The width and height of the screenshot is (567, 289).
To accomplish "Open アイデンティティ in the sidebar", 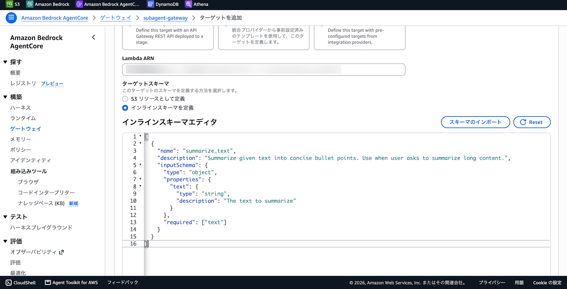I will click(x=31, y=161).
